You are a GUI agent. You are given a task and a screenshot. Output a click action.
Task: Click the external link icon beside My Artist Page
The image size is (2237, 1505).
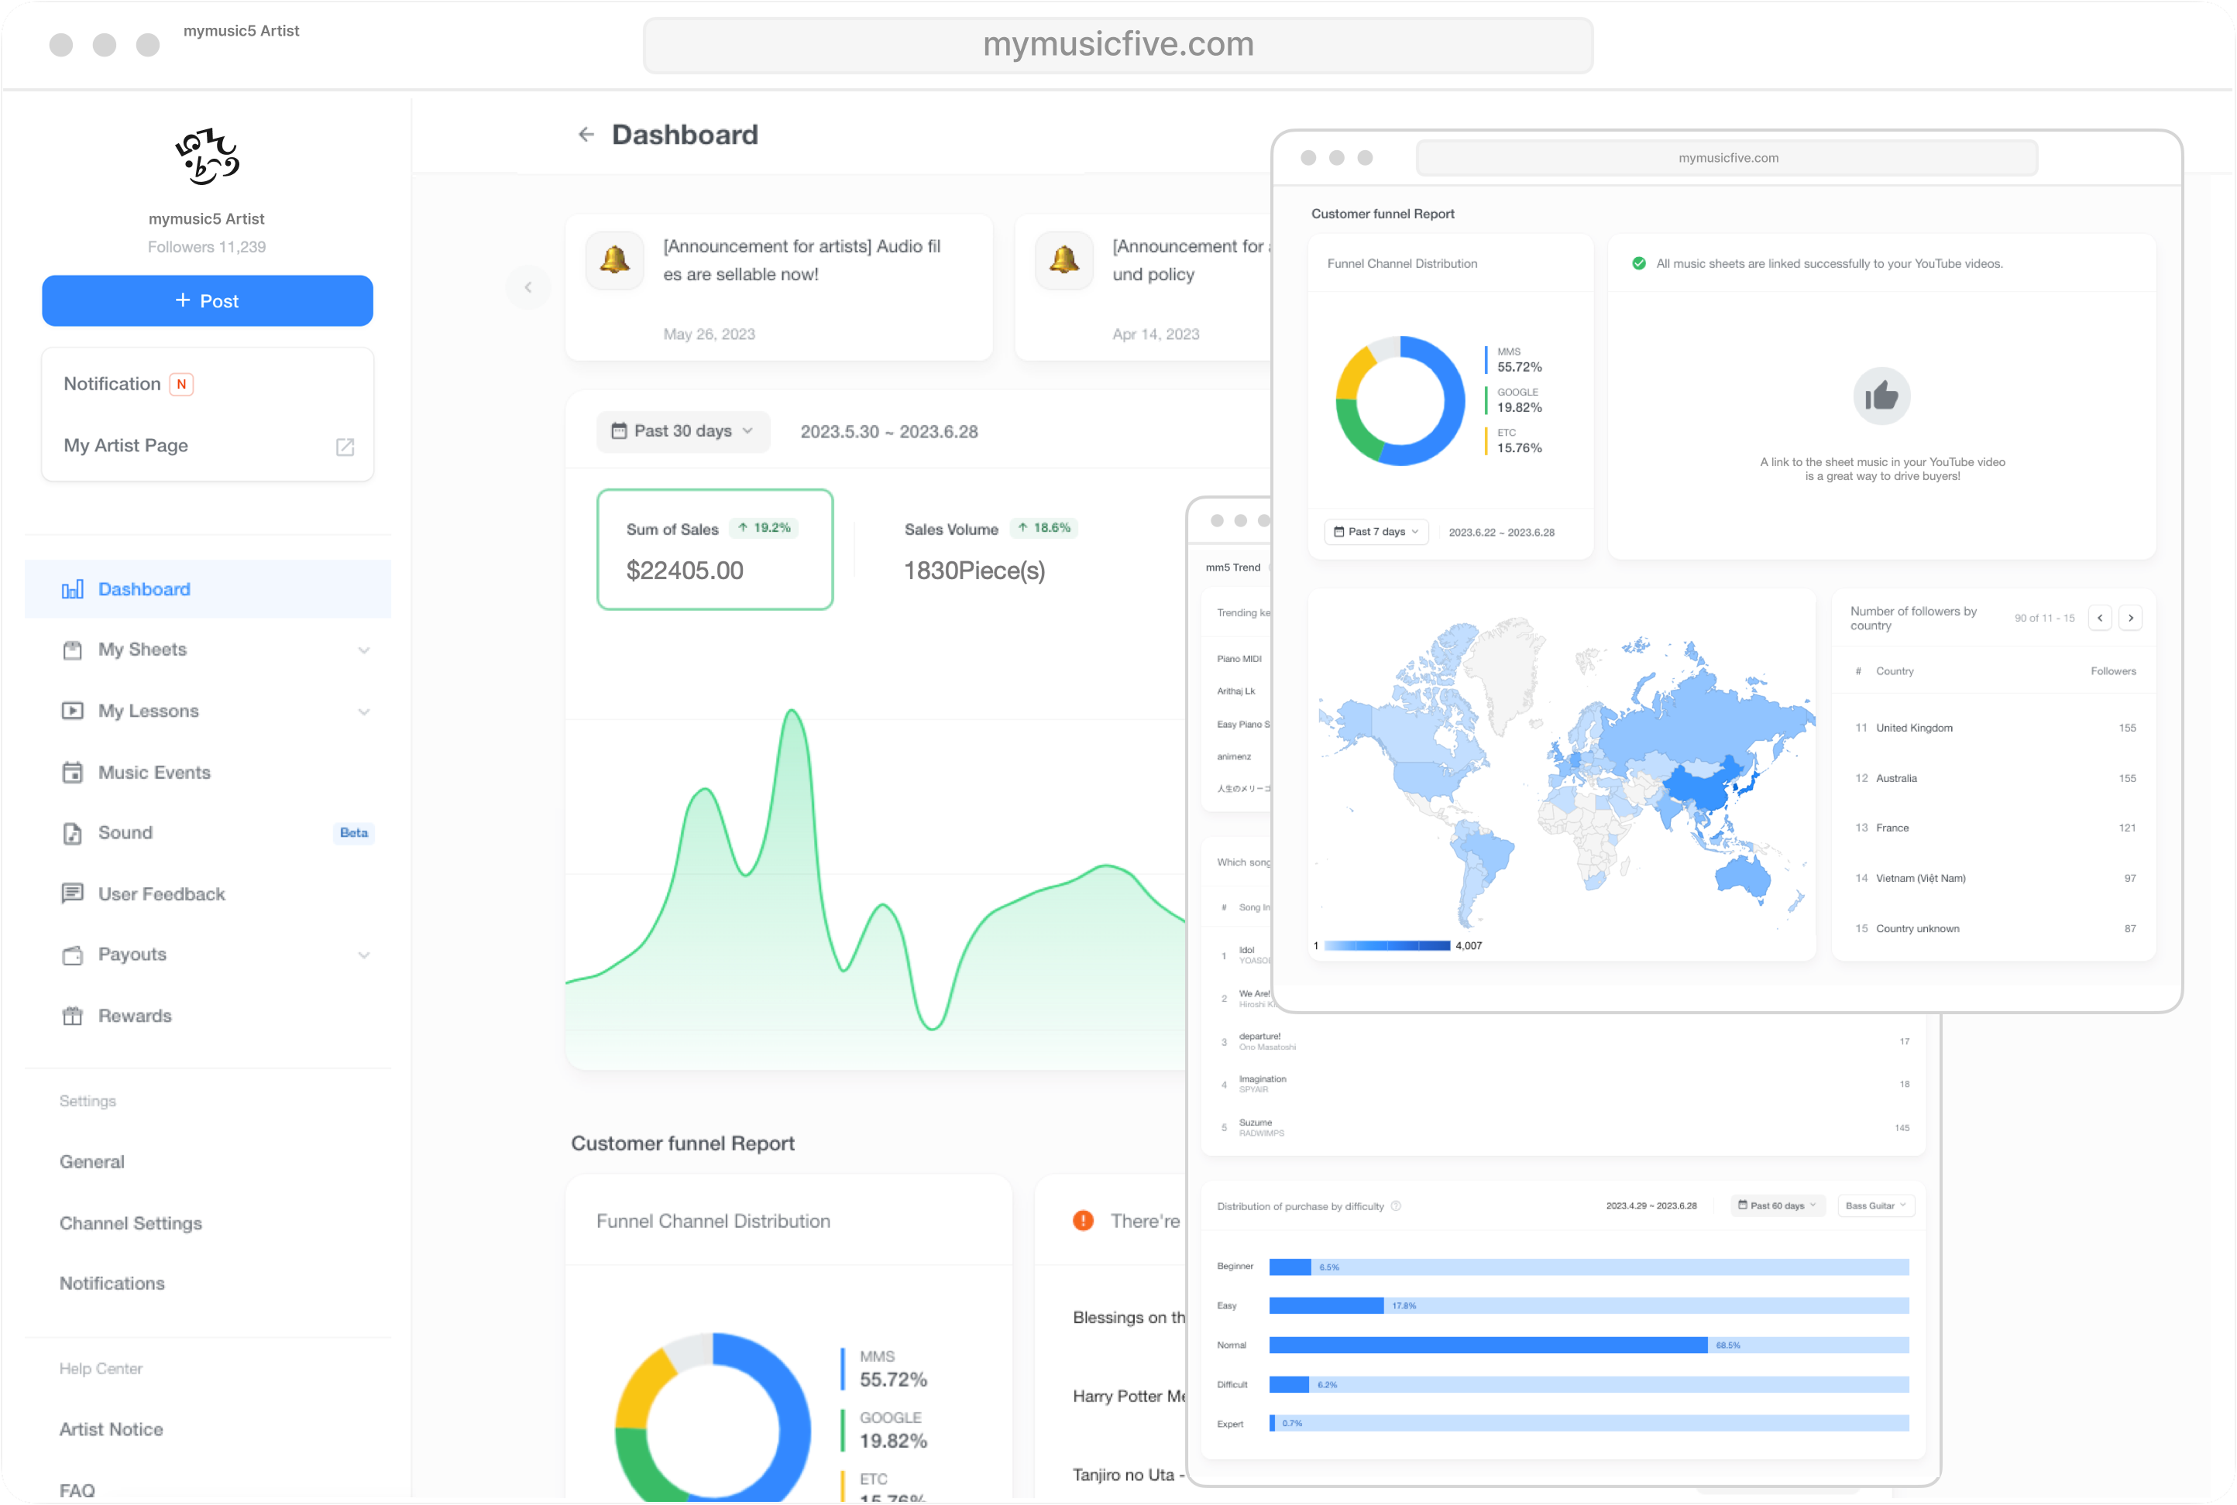point(345,447)
